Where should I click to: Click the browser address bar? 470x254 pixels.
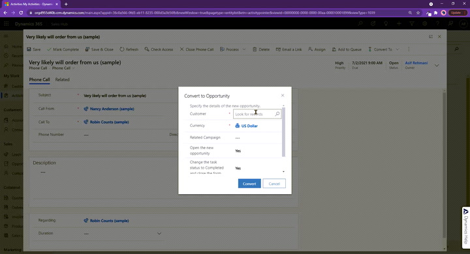[x=204, y=13]
